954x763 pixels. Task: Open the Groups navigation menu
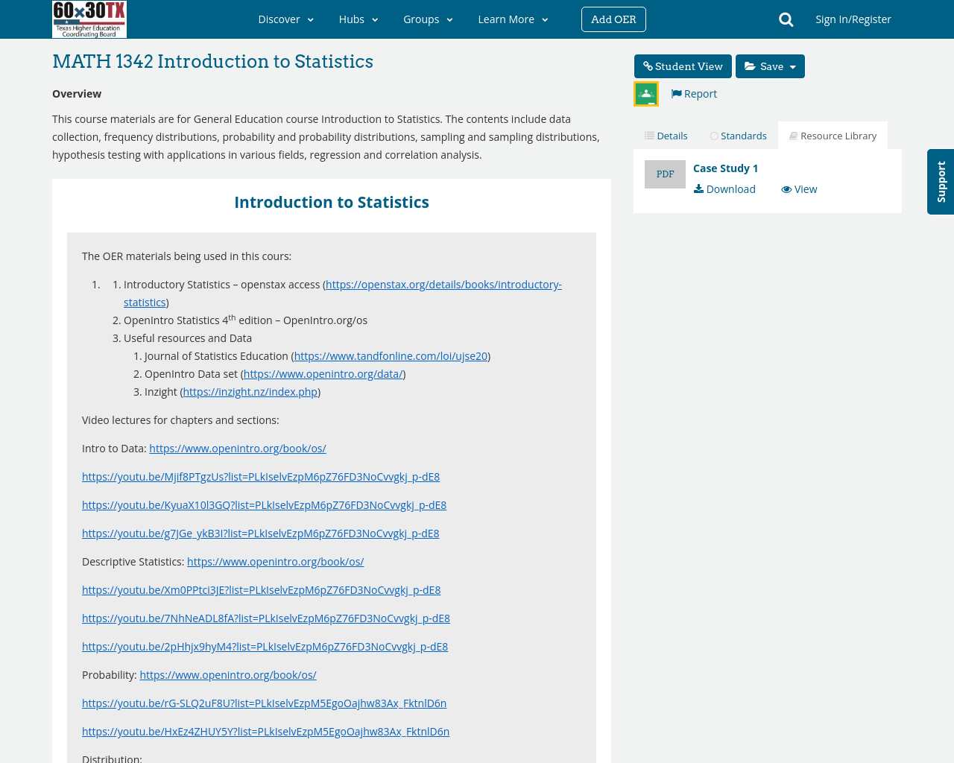428,19
